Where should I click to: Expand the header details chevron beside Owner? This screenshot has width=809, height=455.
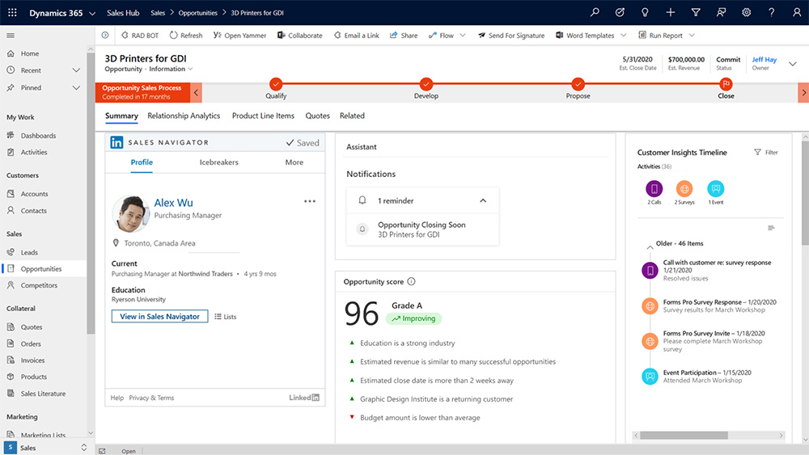tap(792, 64)
